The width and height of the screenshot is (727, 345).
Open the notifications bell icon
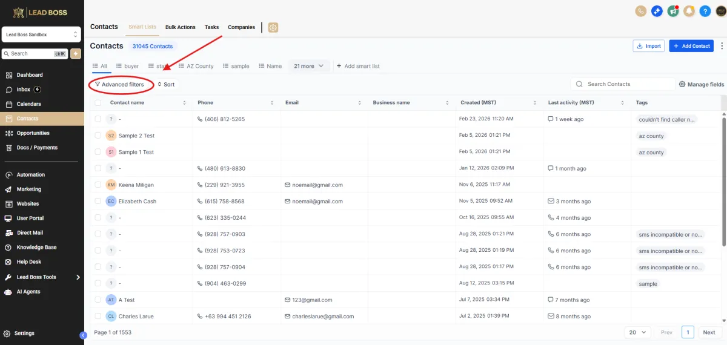point(689,11)
